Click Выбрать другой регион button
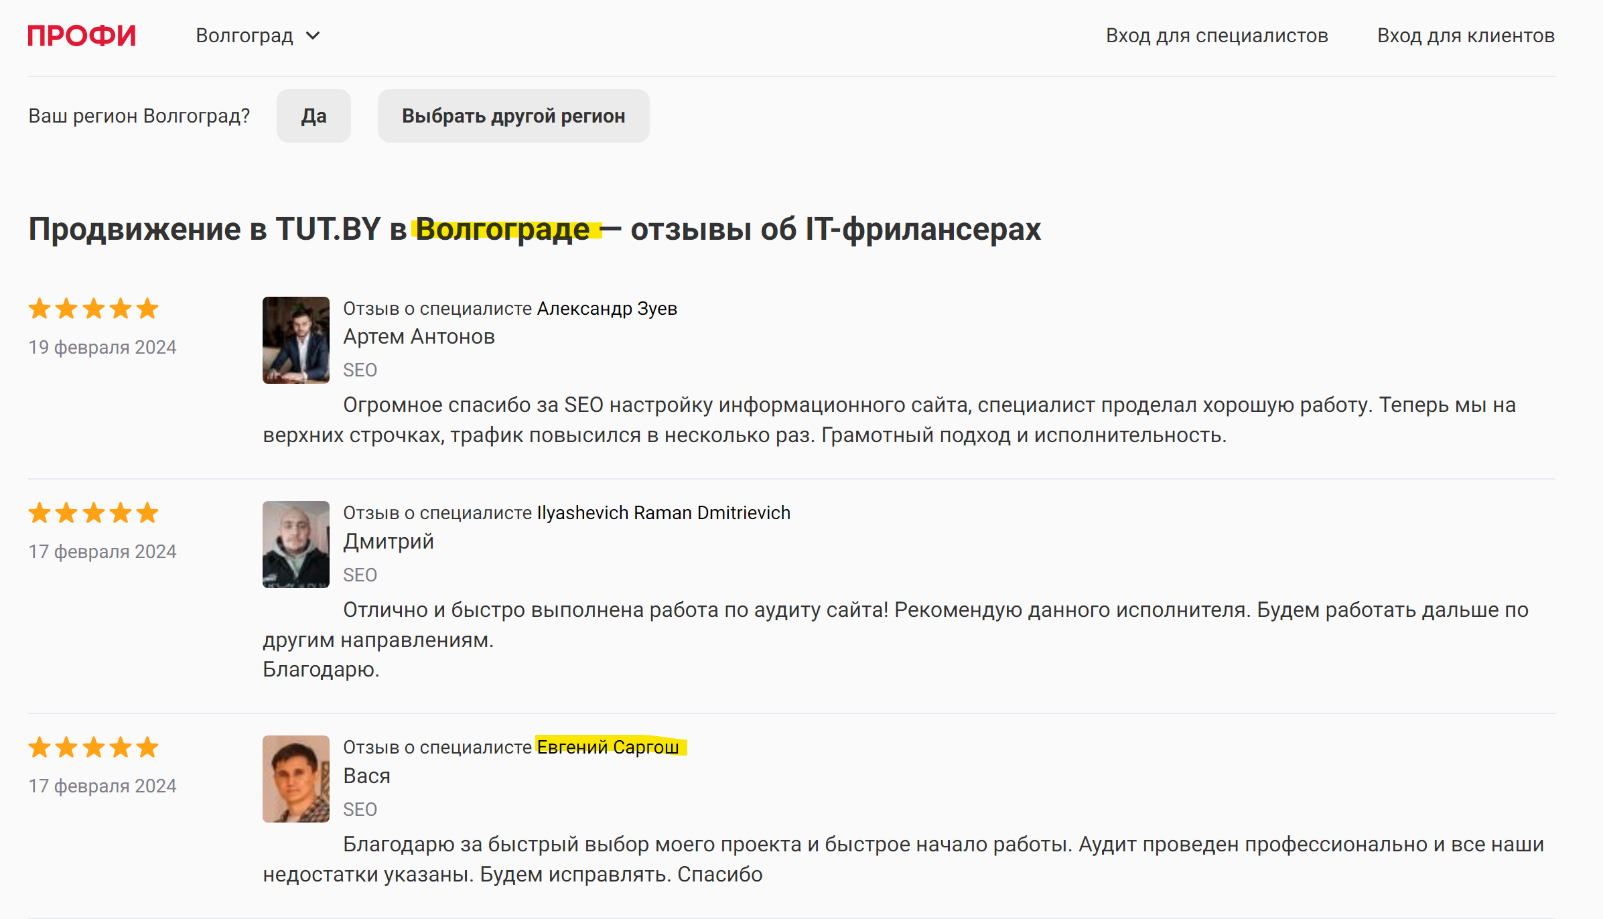 coord(513,116)
